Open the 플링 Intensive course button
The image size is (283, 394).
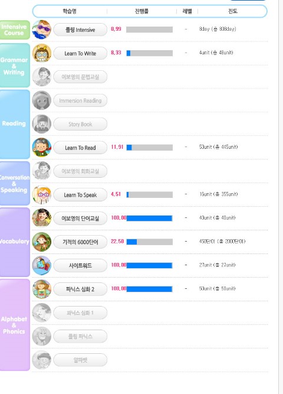tap(80, 30)
